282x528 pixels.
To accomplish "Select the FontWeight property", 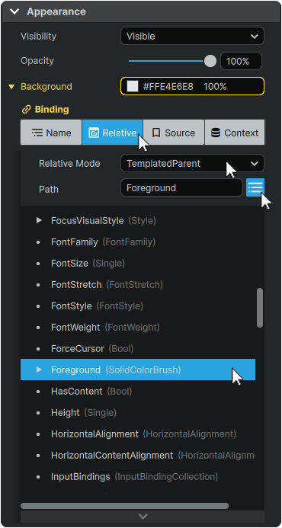I will (x=138, y=327).
